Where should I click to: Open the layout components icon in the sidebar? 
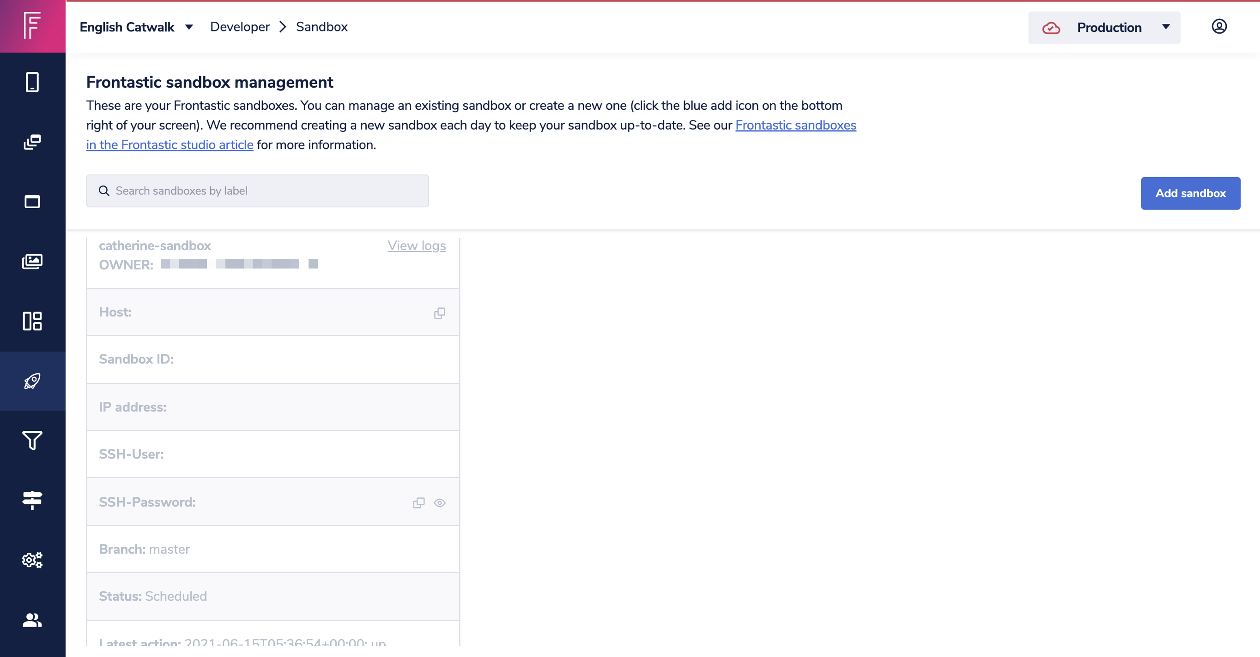(32, 321)
